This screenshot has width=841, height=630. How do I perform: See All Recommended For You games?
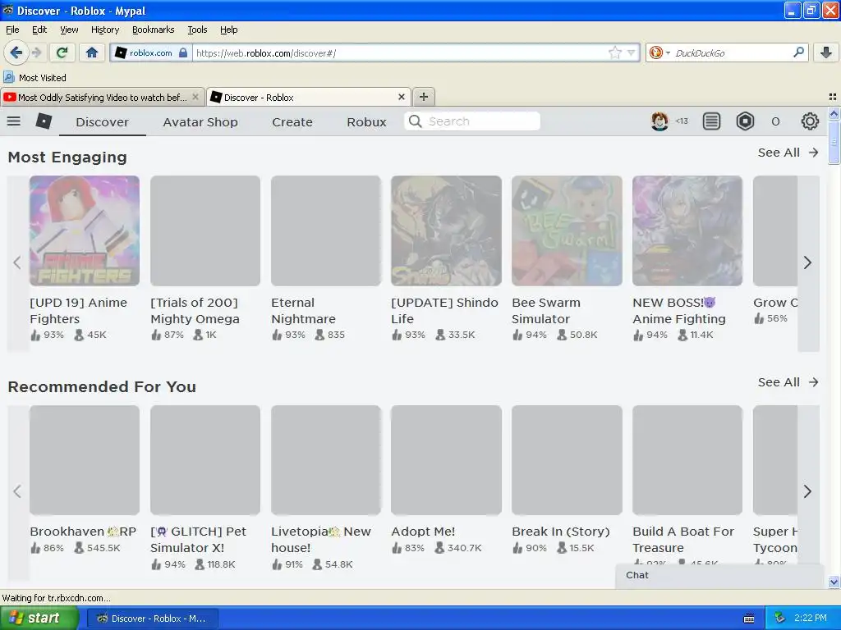tap(788, 382)
